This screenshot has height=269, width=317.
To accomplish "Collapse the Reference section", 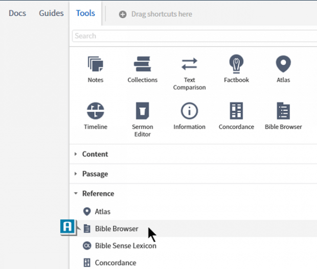I will pos(98,193).
